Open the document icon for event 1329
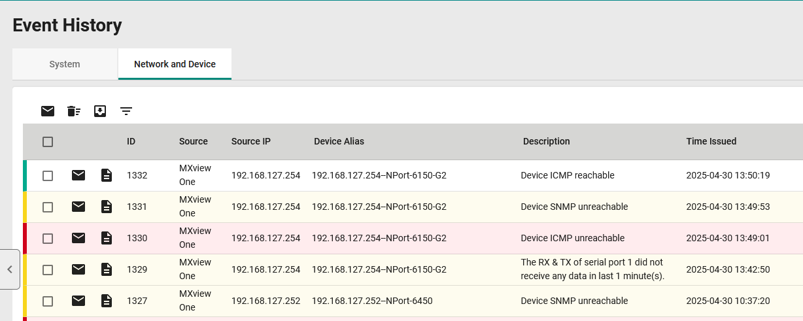 [x=107, y=269]
